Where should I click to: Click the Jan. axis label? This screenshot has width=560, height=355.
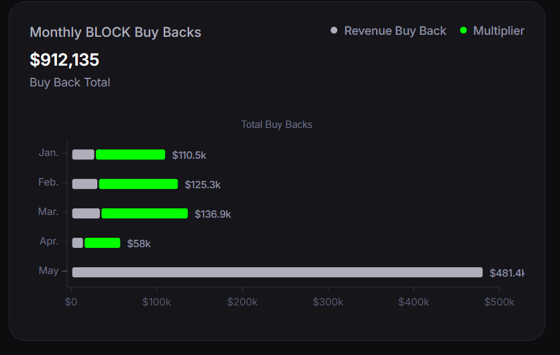pyautogui.click(x=48, y=153)
